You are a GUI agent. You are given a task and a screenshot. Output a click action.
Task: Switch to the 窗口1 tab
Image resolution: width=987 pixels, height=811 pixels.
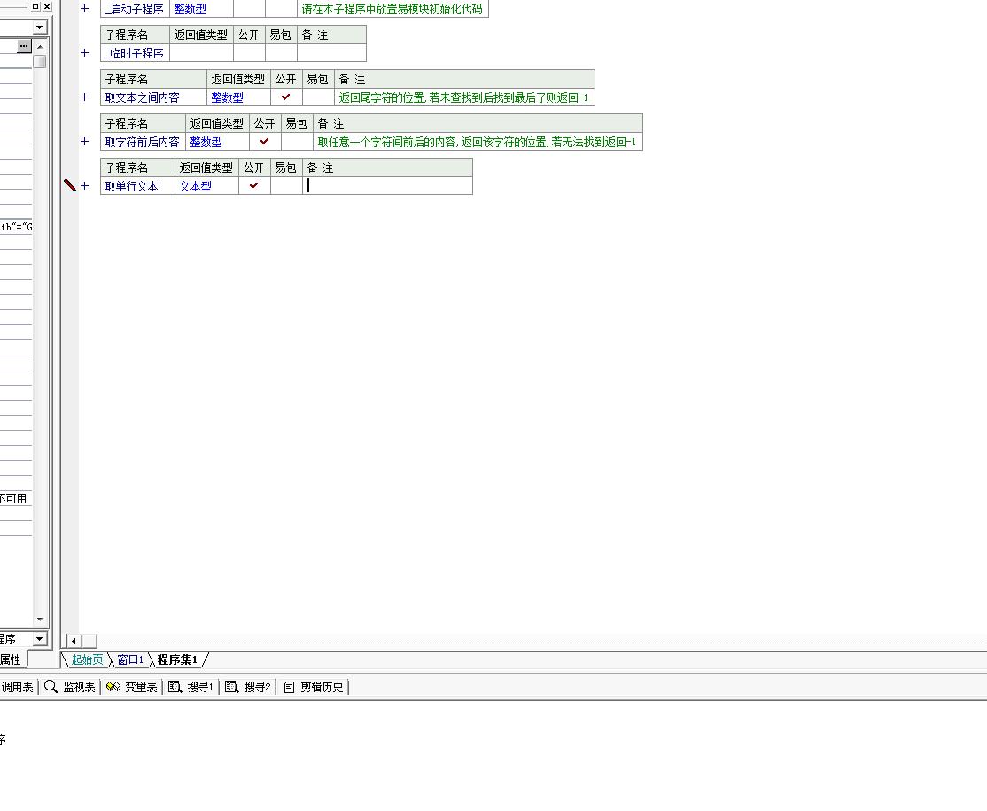[x=130, y=660]
